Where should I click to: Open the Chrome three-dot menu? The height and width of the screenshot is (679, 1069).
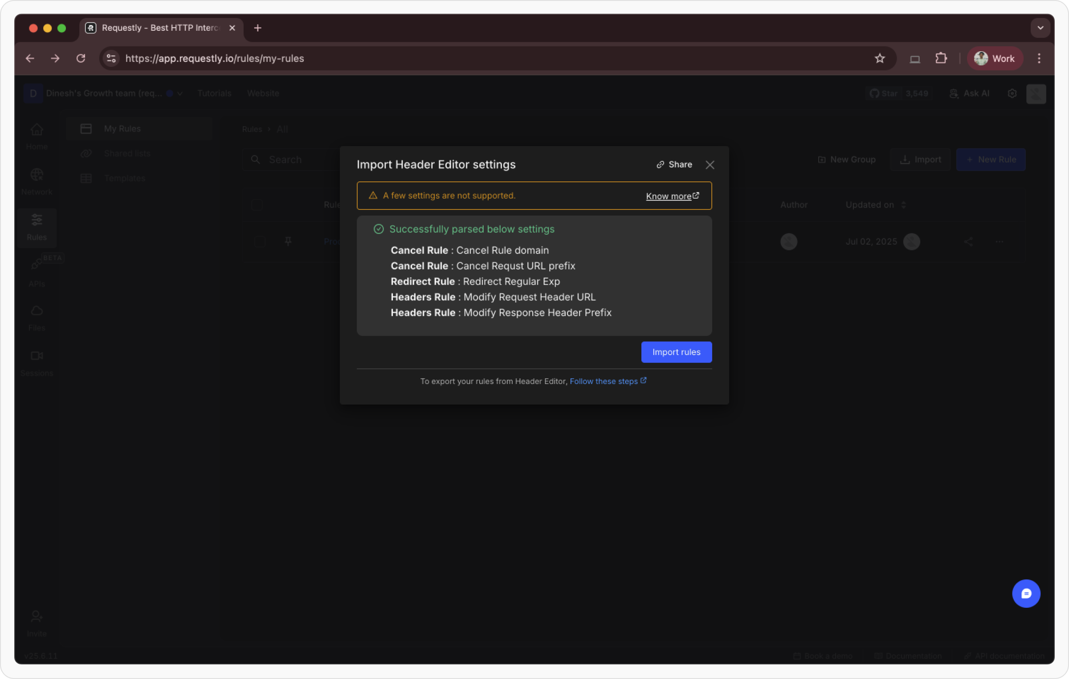click(1039, 58)
